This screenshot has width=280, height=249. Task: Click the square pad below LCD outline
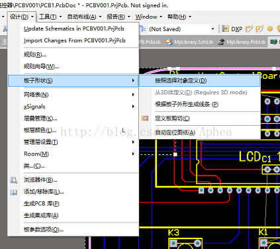[x=201, y=190]
